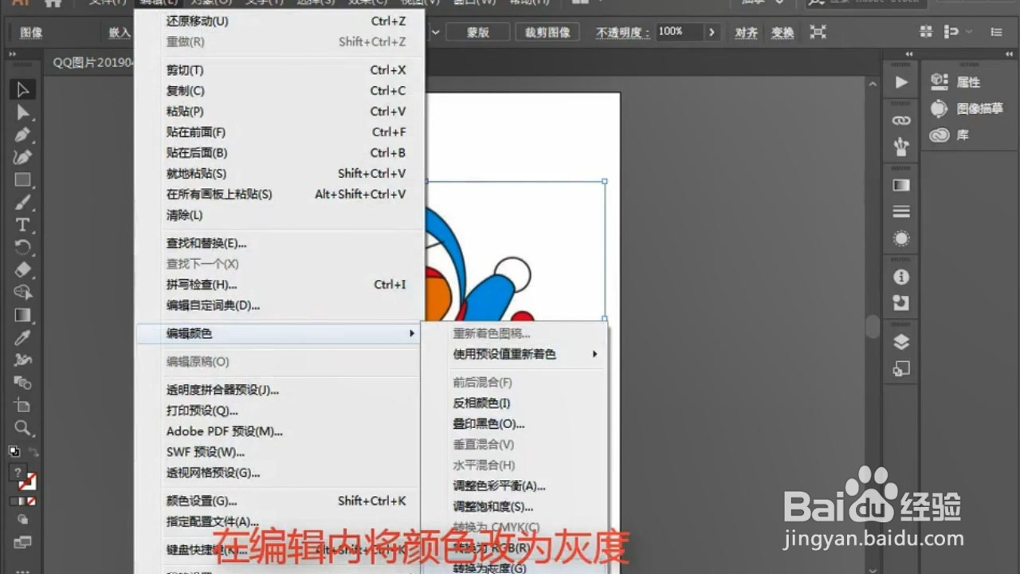The image size is (1020, 574).
Task: Click the 不透明度 label link
Action: coord(622,33)
